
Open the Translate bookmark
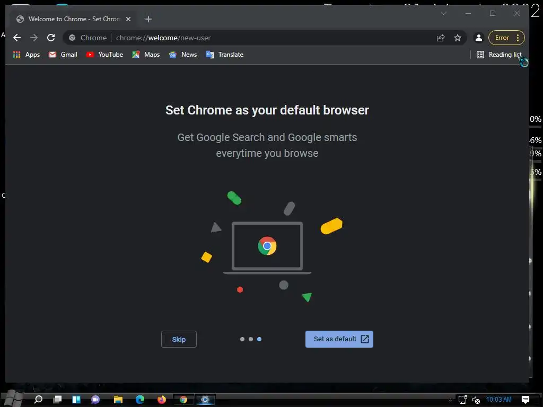pyautogui.click(x=225, y=55)
